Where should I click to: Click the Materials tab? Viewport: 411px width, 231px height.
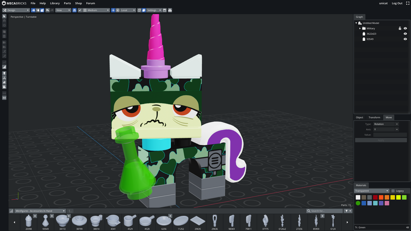(361, 185)
